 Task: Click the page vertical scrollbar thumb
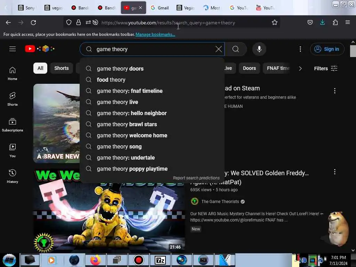[x=353, y=51]
